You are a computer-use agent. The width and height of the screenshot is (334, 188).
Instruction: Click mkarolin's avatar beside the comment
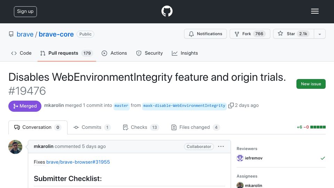(x=15, y=147)
